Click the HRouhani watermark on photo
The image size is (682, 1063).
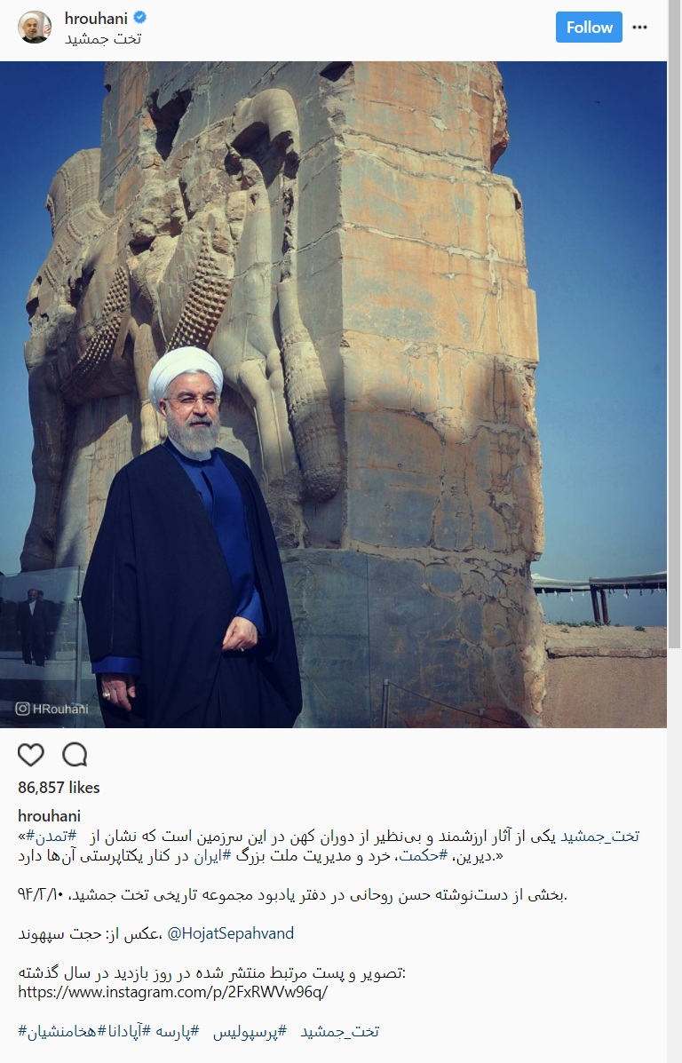pyautogui.click(x=52, y=709)
